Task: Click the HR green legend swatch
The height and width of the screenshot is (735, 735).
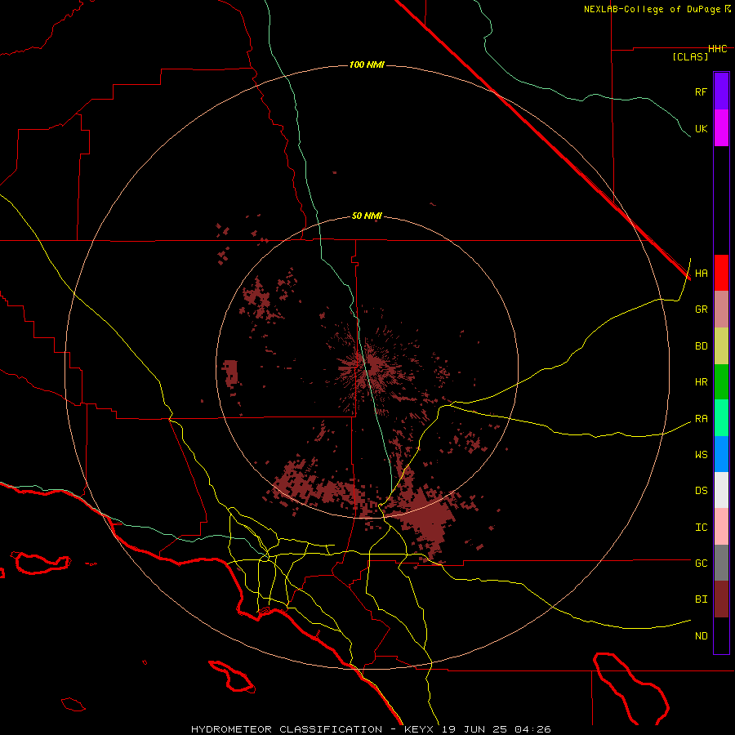Action: pos(721,382)
